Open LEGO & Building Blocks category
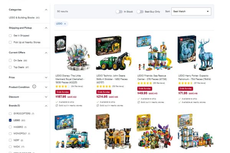230x153 pixels. 21,18
